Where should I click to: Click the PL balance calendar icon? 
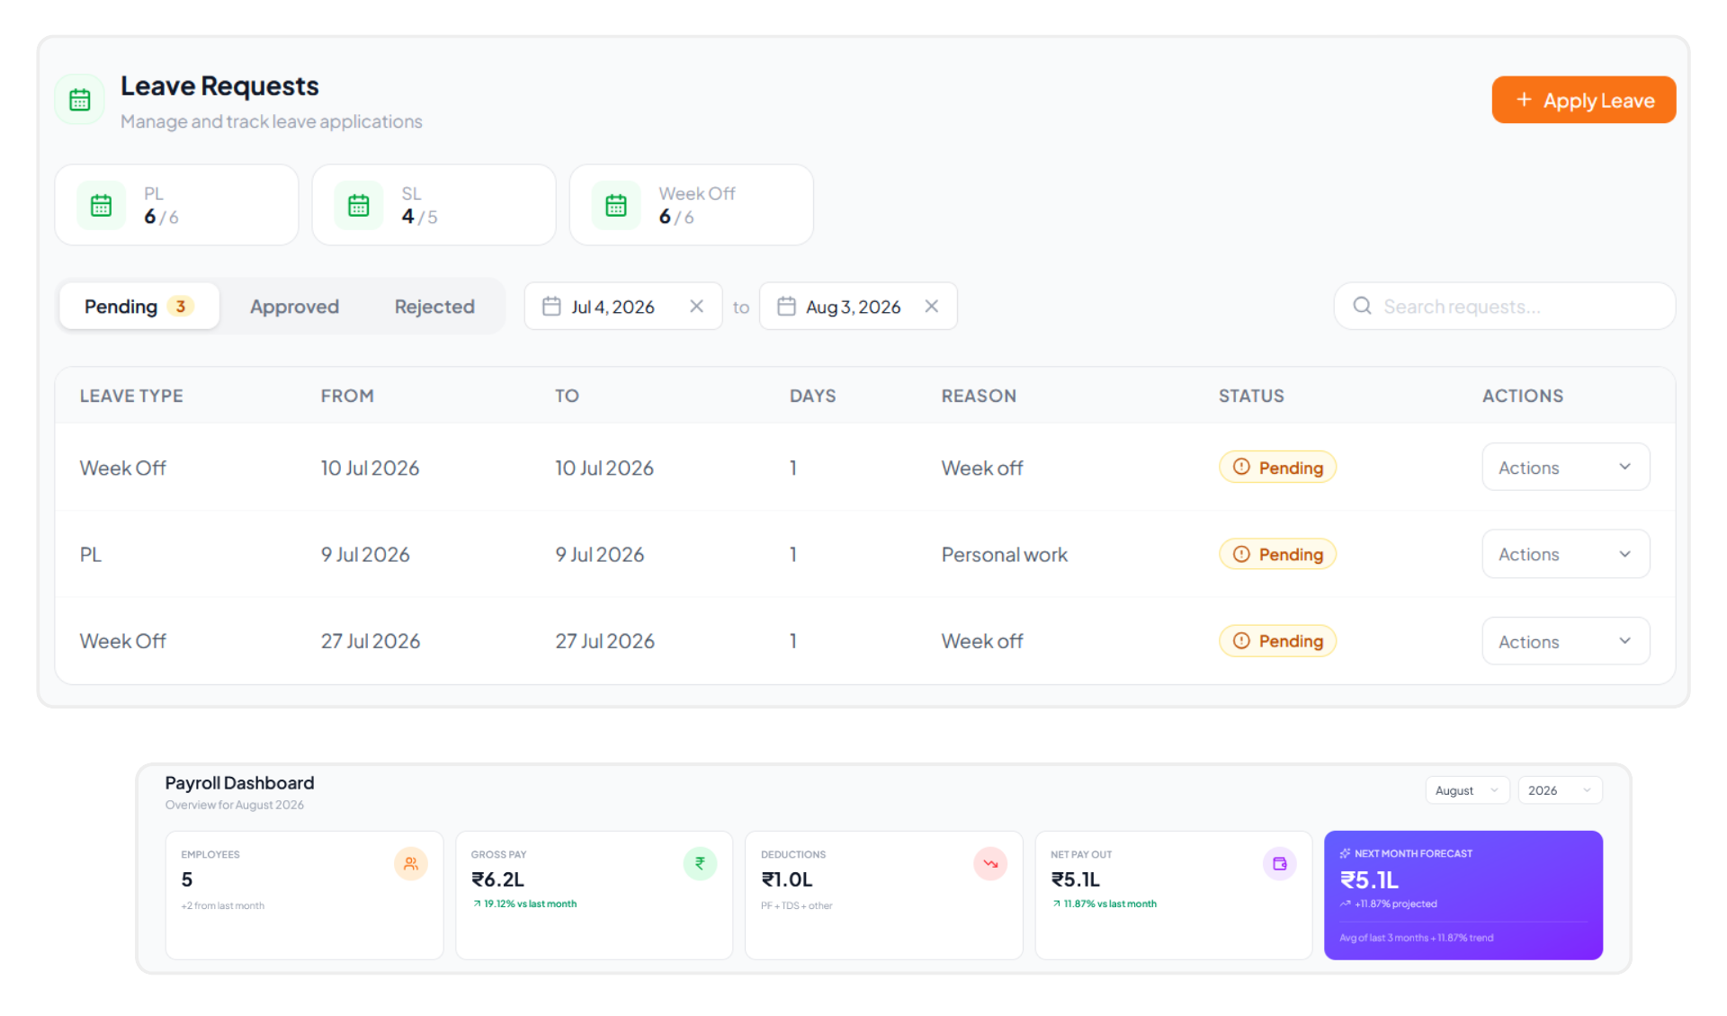pos(102,205)
